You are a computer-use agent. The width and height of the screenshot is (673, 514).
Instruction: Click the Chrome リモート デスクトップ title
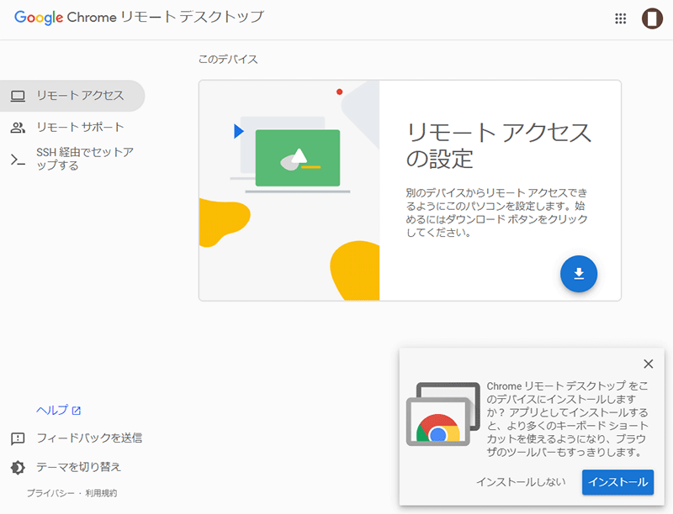pyautogui.click(x=165, y=17)
